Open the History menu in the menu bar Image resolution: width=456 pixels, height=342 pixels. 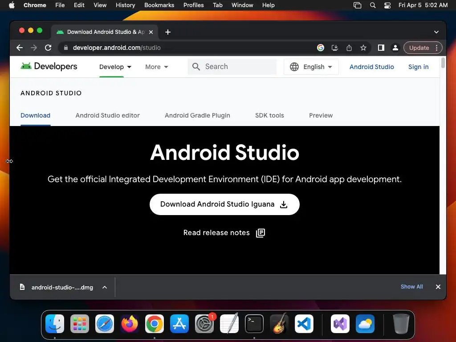pyautogui.click(x=125, y=5)
